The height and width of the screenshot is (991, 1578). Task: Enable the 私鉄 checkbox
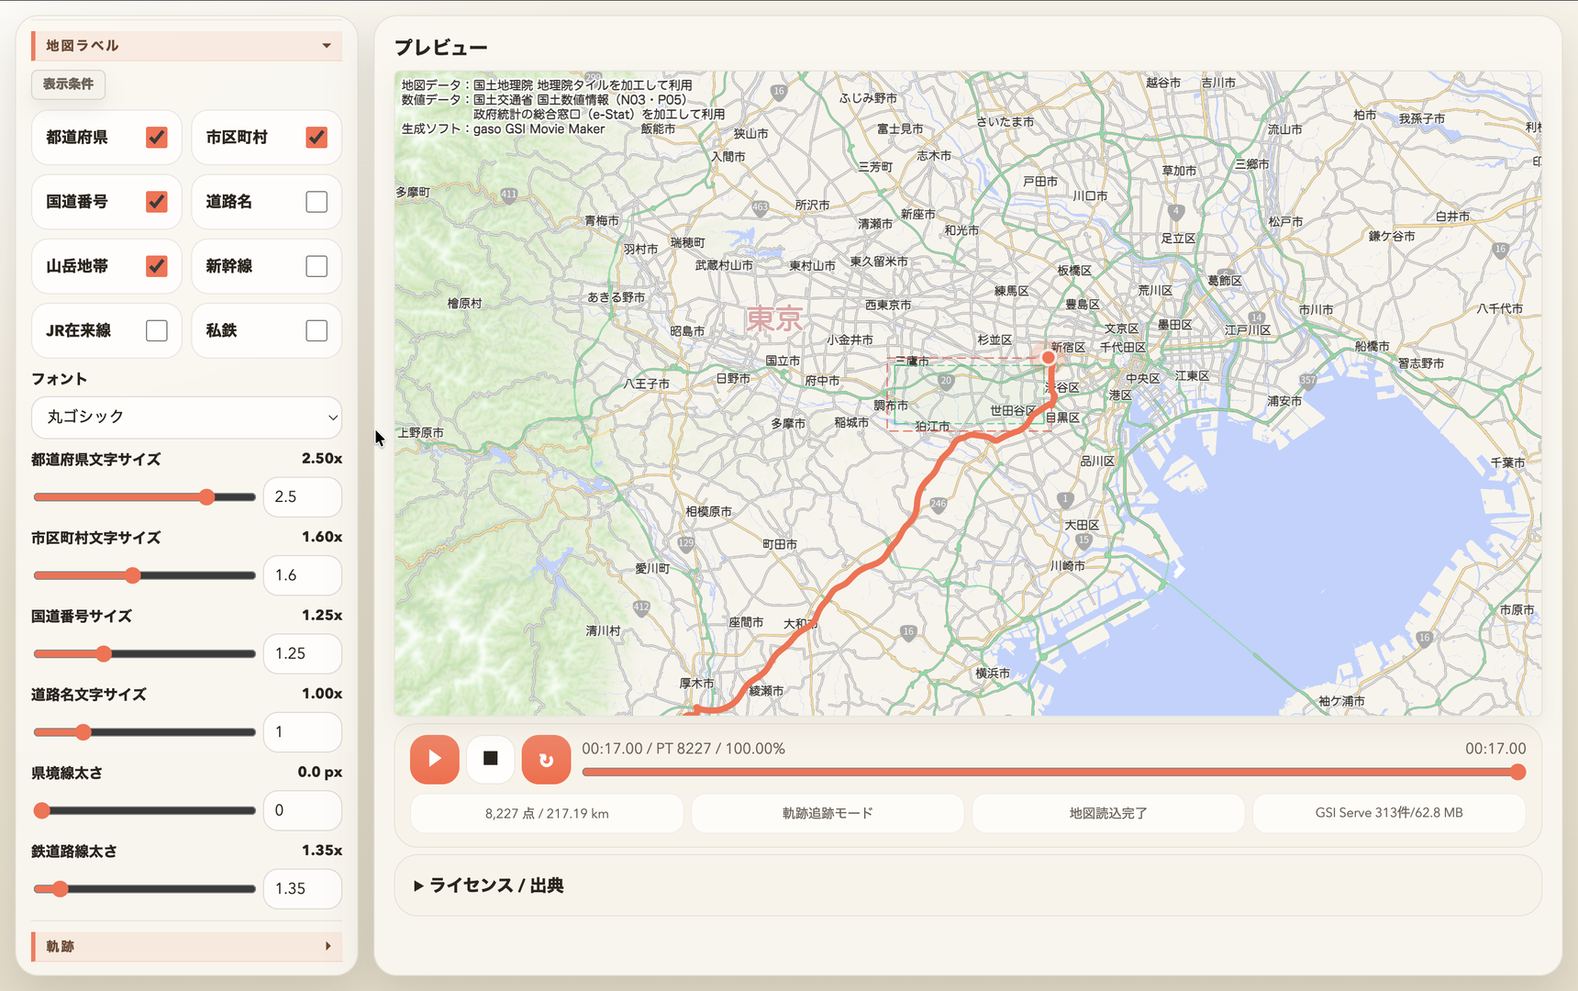(x=317, y=330)
